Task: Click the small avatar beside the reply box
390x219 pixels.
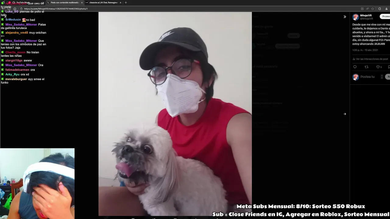Action: [x=356, y=77]
